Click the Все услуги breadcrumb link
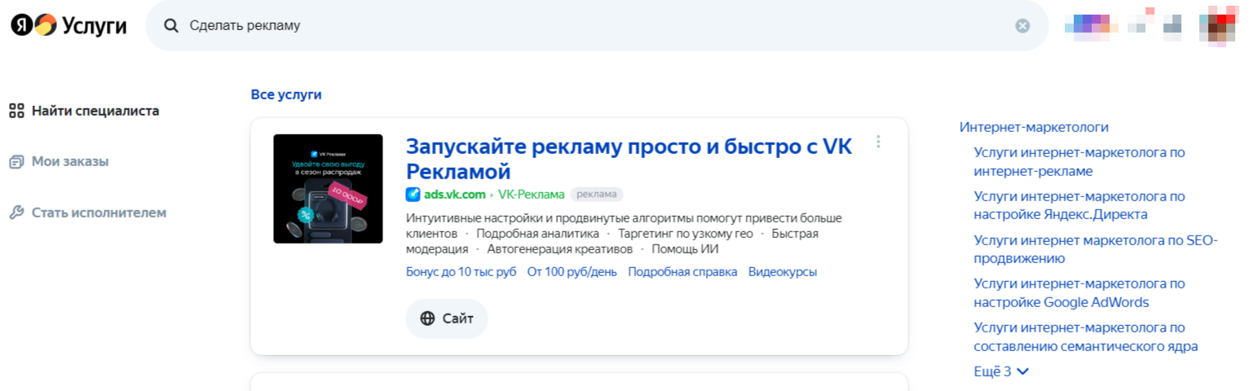Viewport: 1258px width, 391px height. click(286, 94)
